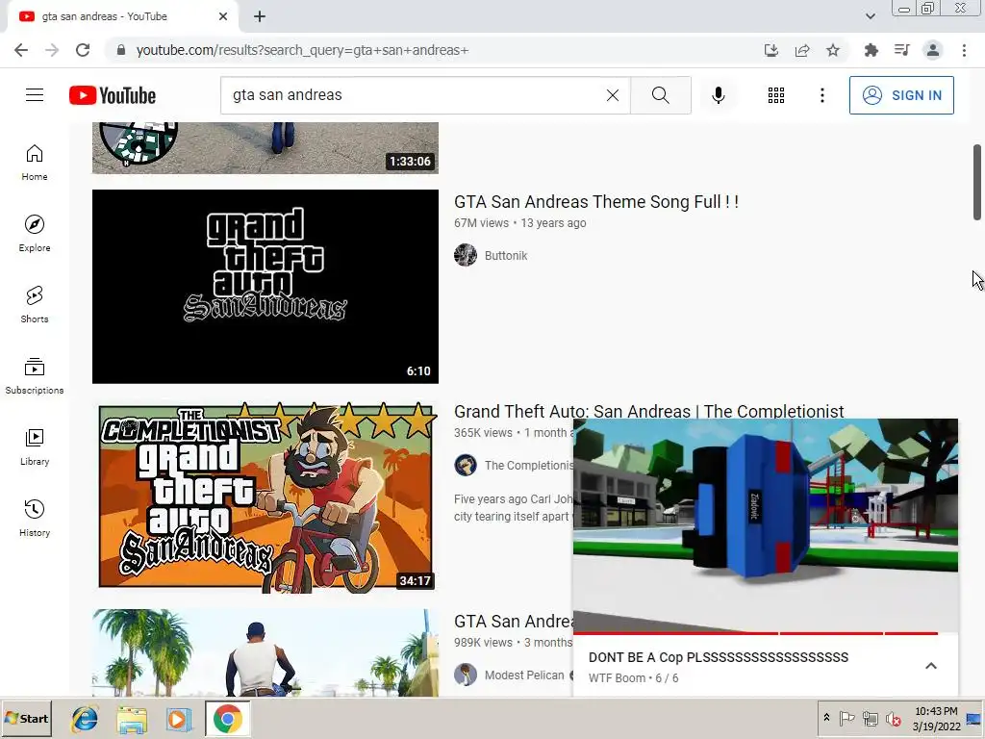The image size is (985, 739).
Task: Open GTA San Andreas Theme Song Full title
Action: tap(596, 202)
